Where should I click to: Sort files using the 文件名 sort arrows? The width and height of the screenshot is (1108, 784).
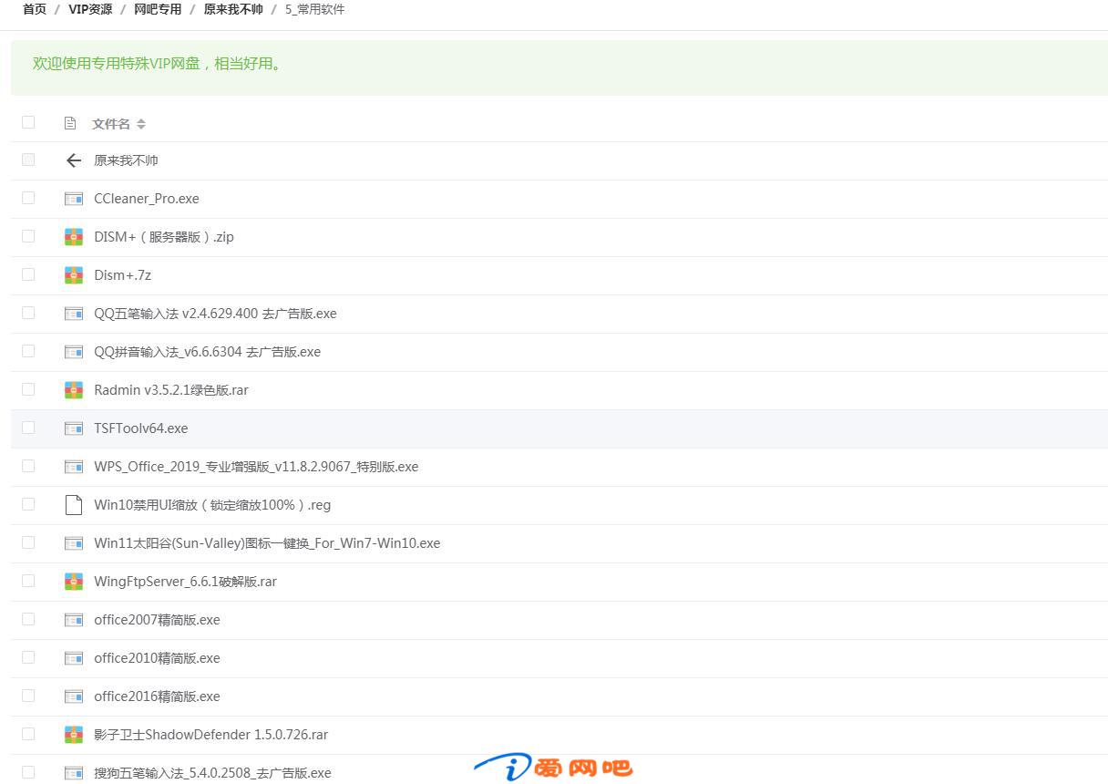click(x=141, y=124)
